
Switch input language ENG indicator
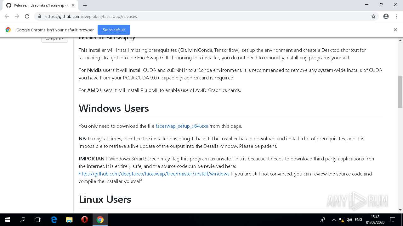358,220
